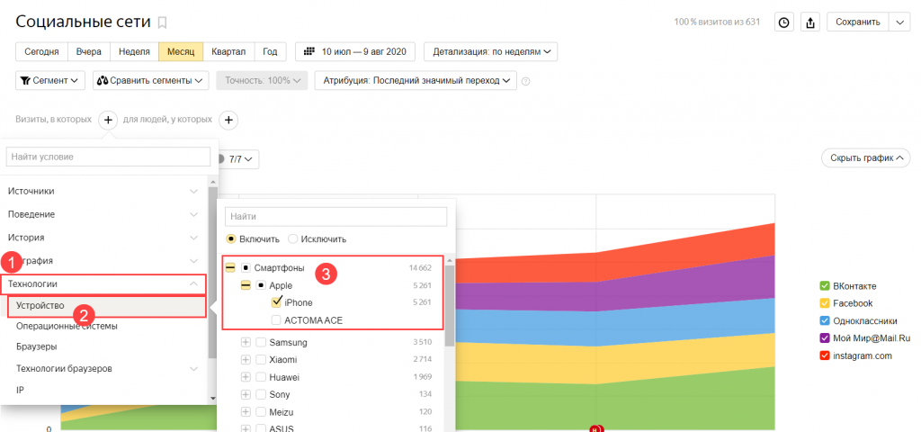Screen dimensions: 921x432
Task: Toggle ВКонтакте legend checkbox
Action: (x=824, y=286)
